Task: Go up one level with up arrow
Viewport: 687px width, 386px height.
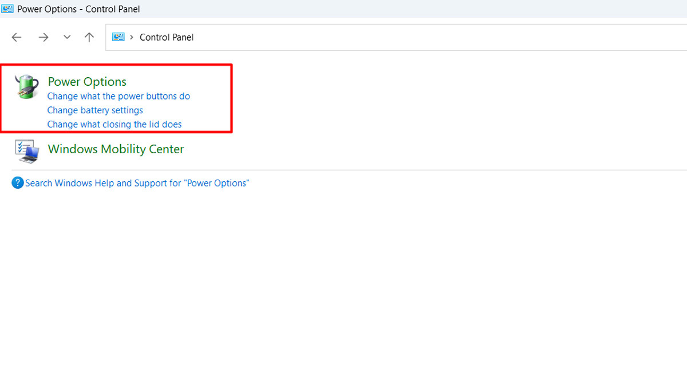Action: coord(89,37)
